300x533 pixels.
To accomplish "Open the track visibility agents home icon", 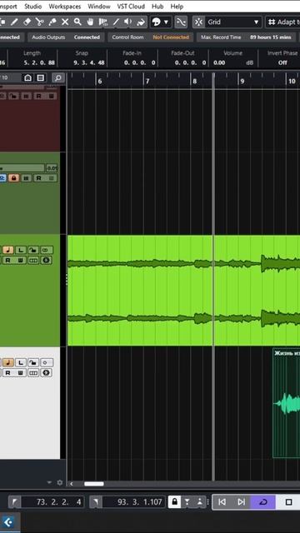I will click(27, 77).
